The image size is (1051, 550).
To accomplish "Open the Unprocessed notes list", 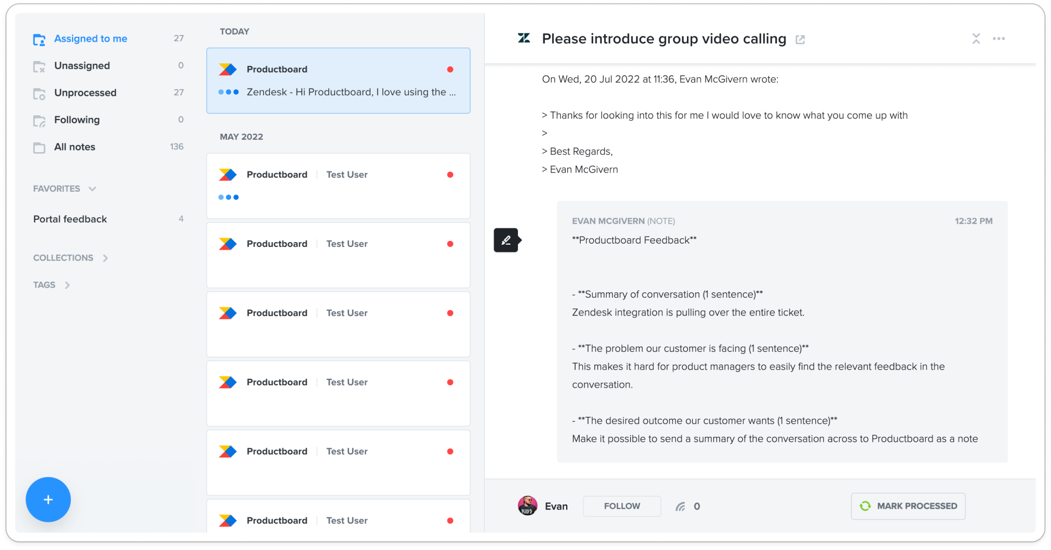I will 85,93.
